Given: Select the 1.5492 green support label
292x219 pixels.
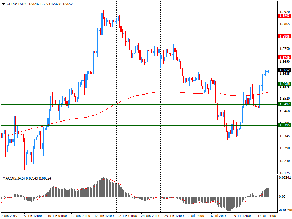Looking at the screenshot, I should coord(284,104).
